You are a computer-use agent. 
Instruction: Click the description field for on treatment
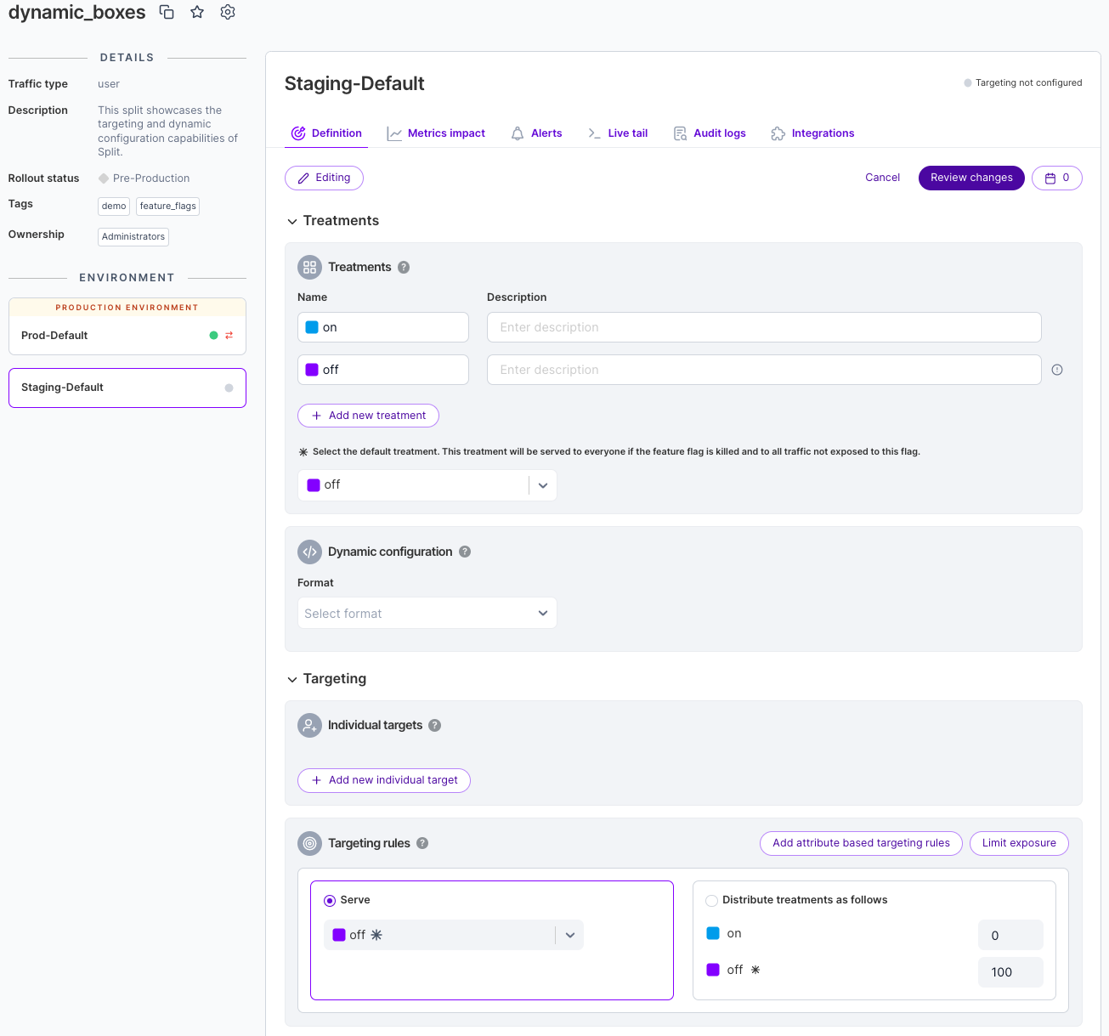pos(763,327)
